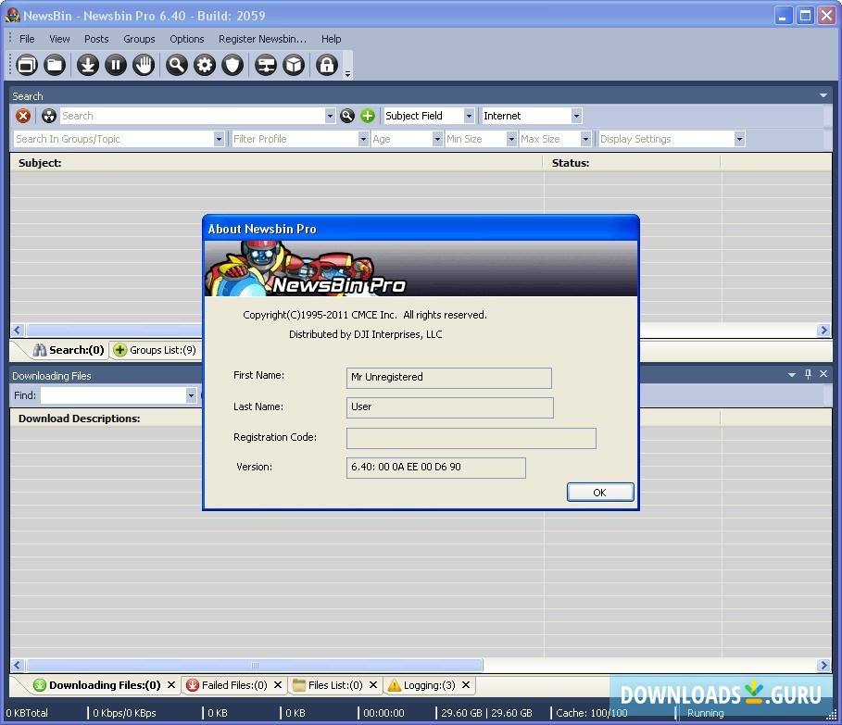The height and width of the screenshot is (725, 842).
Task: Click the radiation-style icon beside the search box
Action: coord(49,116)
